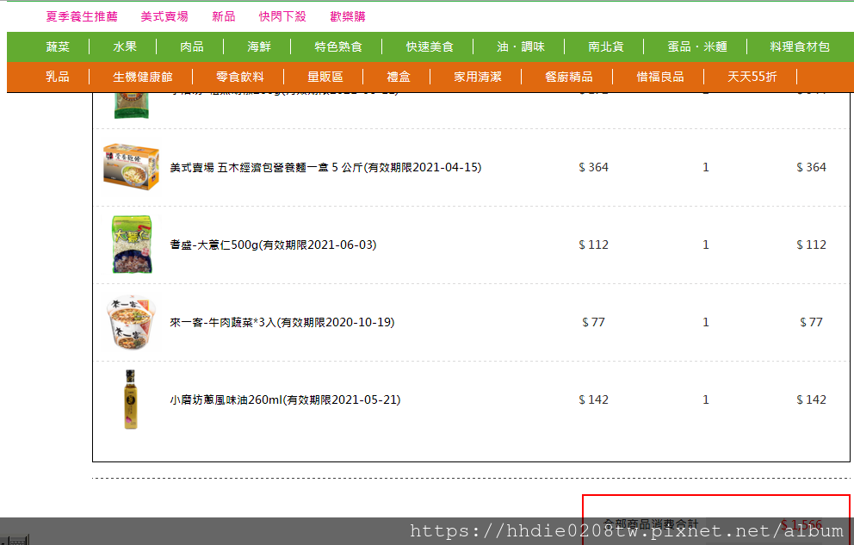Open product 來一客-牛肉蔬菜*3入 name
The image size is (854, 545).
tap(282, 322)
